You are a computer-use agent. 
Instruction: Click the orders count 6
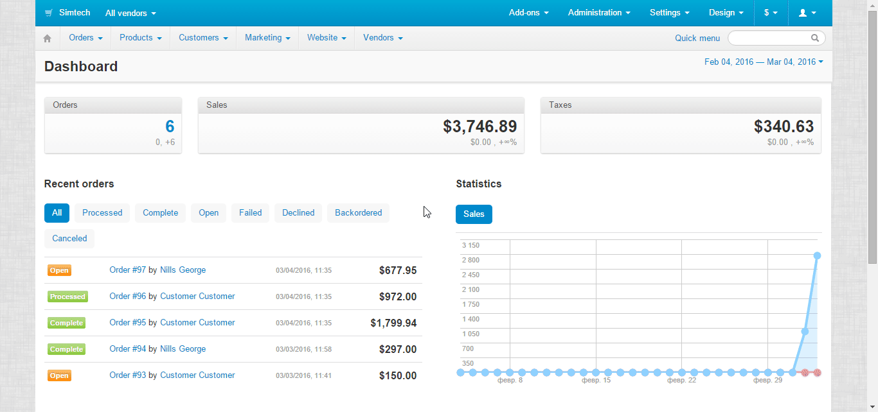[x=170, y=126]
